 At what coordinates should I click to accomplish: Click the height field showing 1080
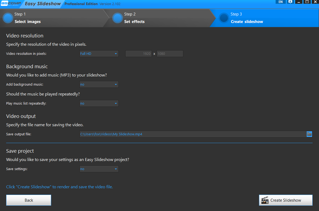point(170,53)
